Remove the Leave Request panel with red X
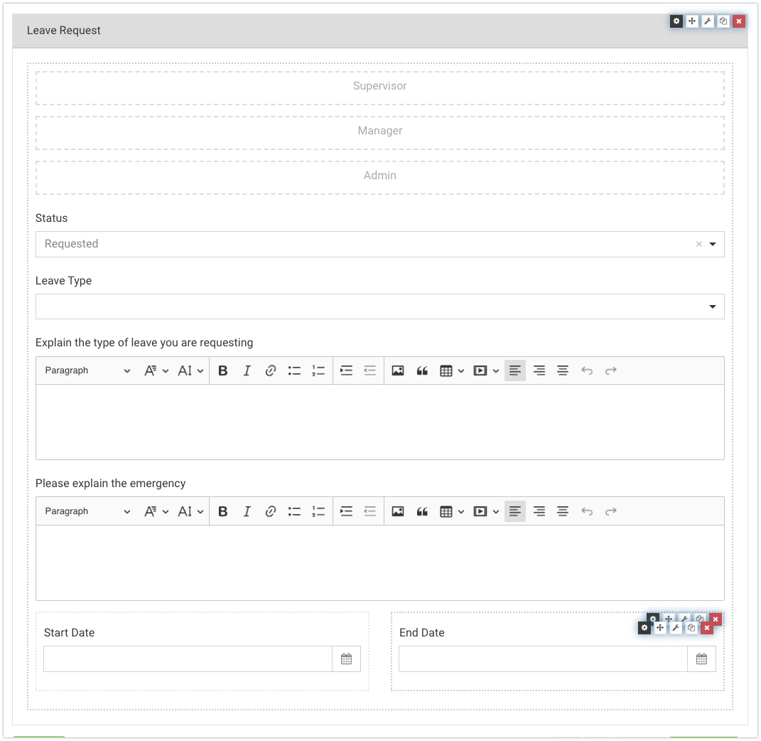Viewport: 761px width, 741px height. pos(739,21)
